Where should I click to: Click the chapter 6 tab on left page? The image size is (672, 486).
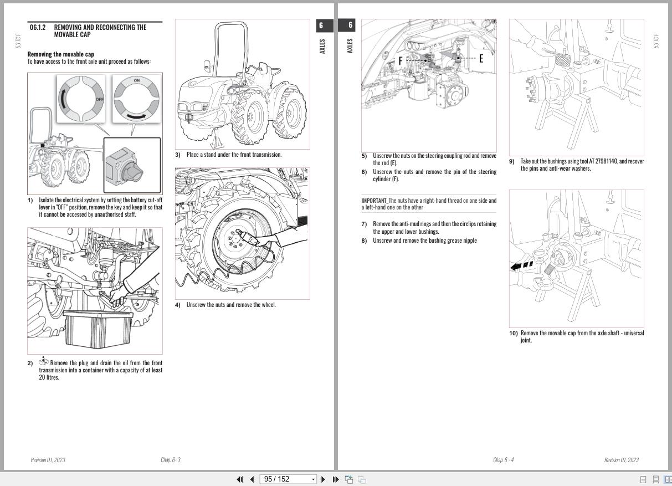325,26
